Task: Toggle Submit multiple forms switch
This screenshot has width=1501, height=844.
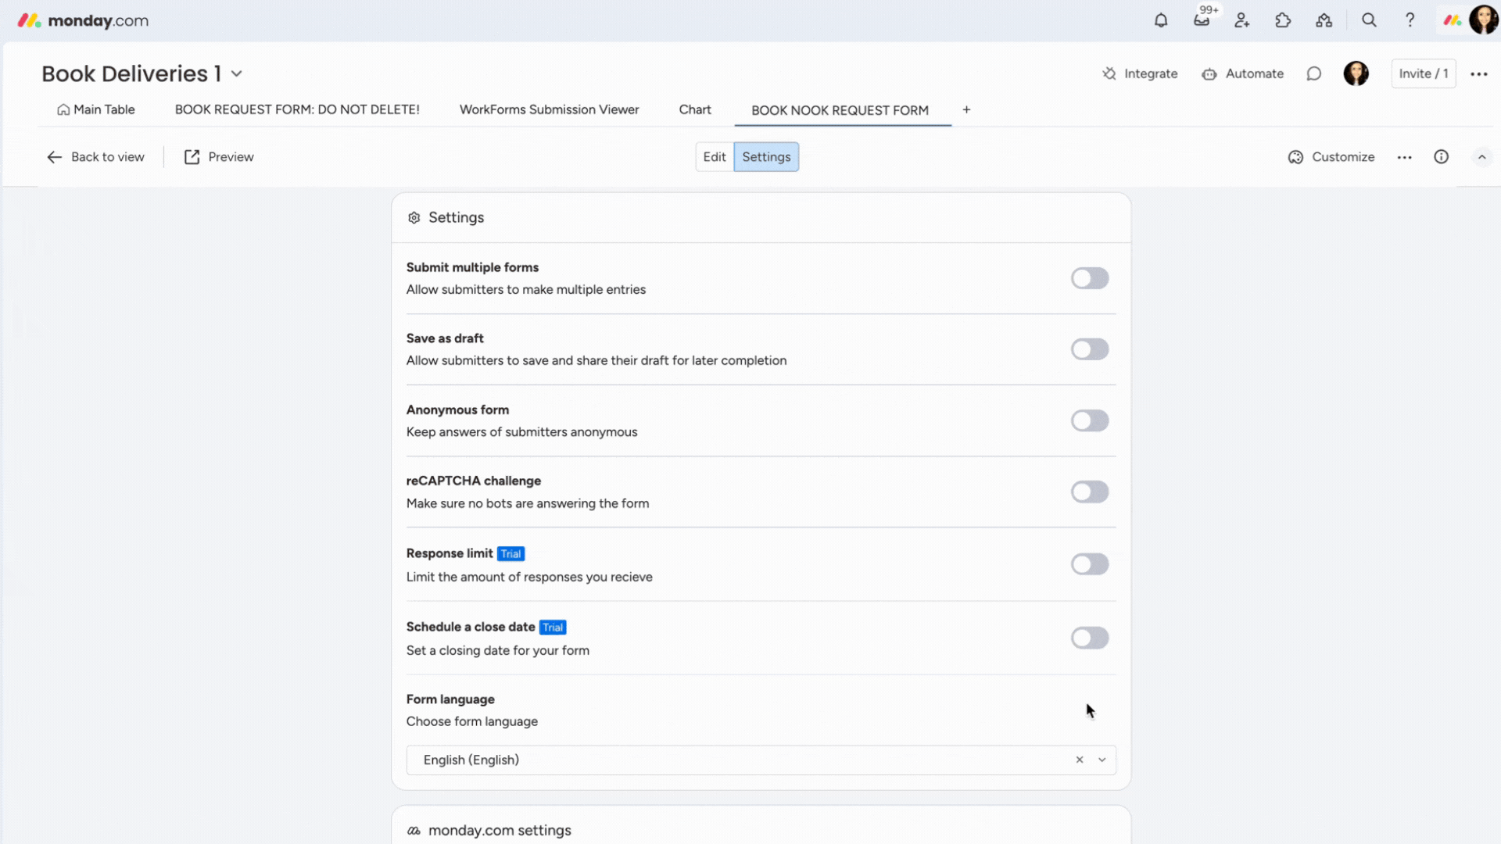Action: coord(1090,278)
